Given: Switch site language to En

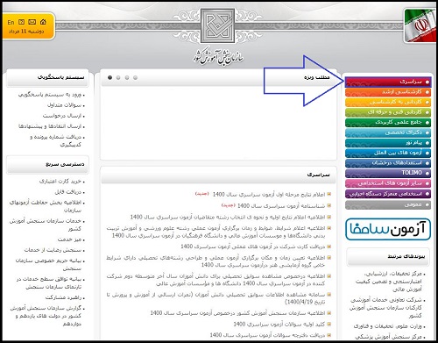Looking at the screenshot, I should (11, 22).
